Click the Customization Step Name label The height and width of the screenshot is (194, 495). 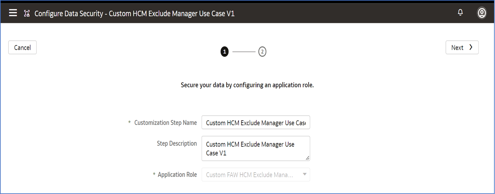point(165,123)
